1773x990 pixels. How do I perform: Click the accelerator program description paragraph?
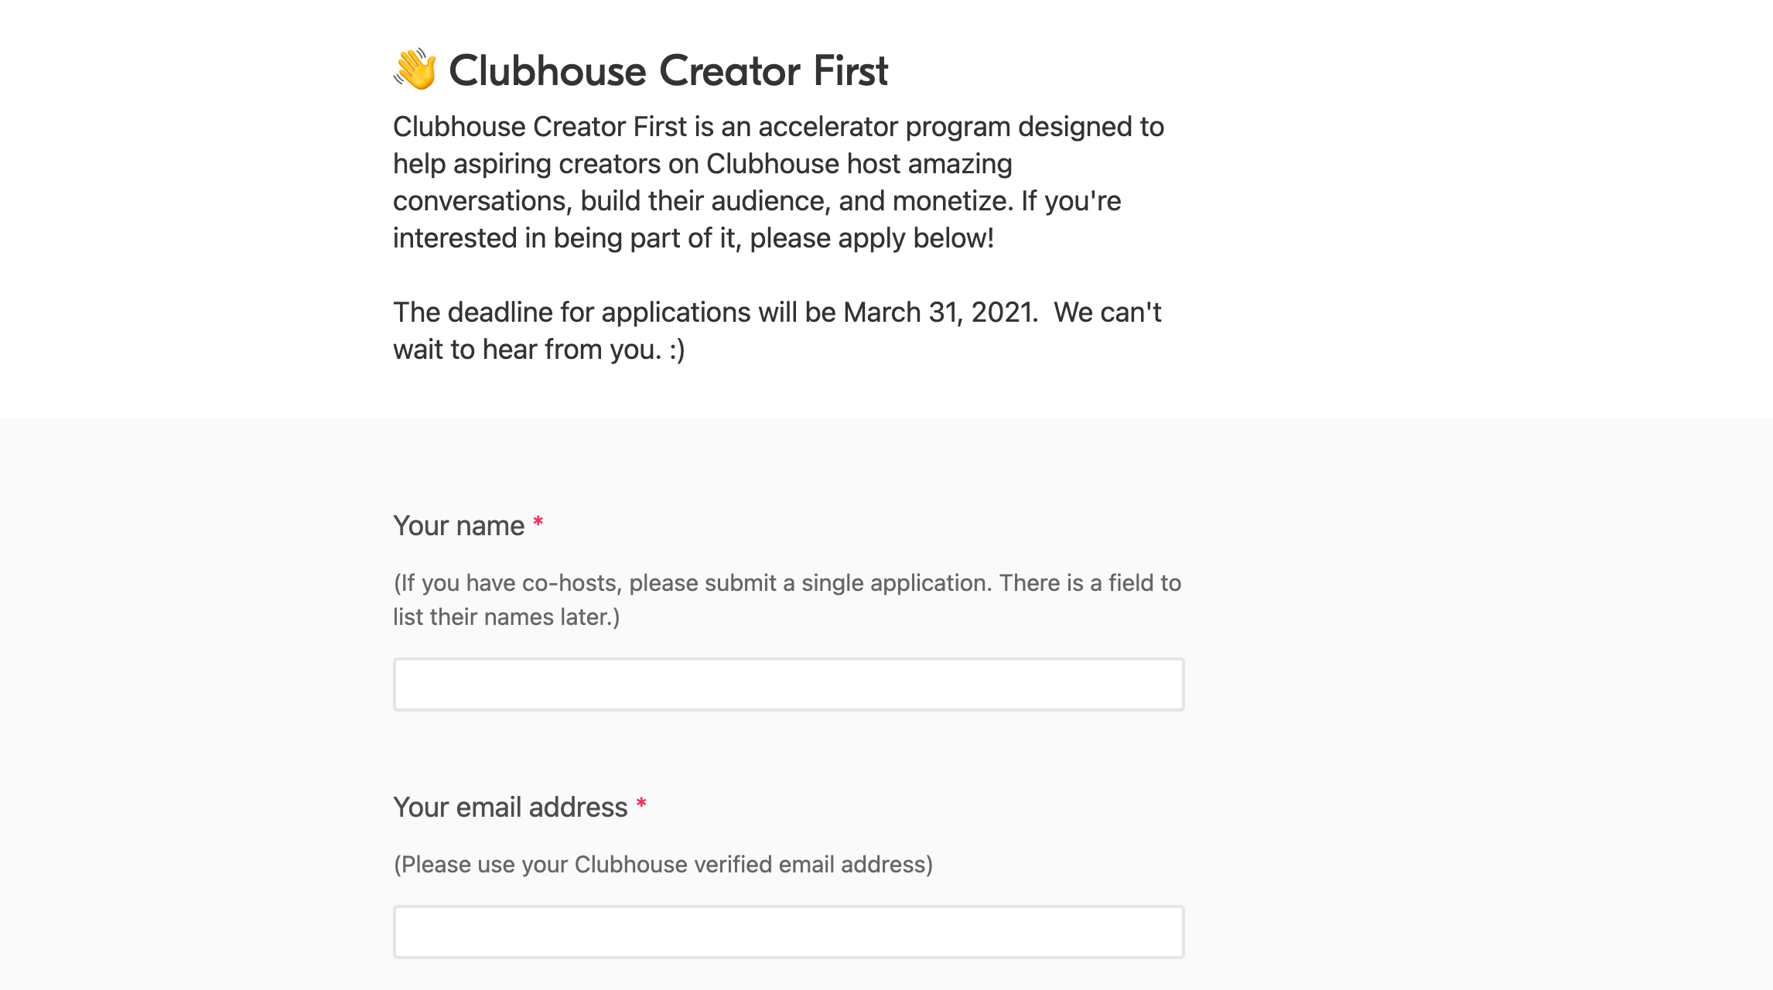tap(779, 183)
